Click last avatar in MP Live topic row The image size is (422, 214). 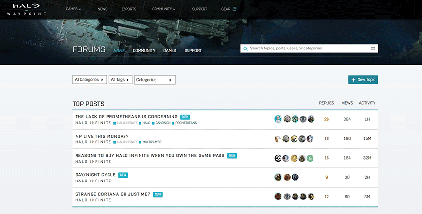coord(310,138)
